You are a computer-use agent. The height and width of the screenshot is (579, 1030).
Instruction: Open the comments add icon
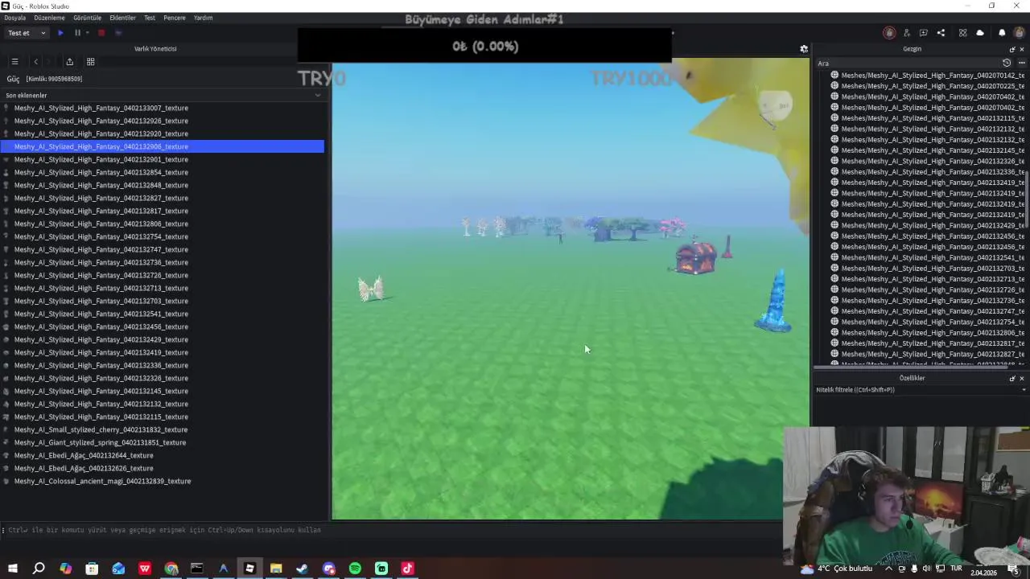click(924, 33)
